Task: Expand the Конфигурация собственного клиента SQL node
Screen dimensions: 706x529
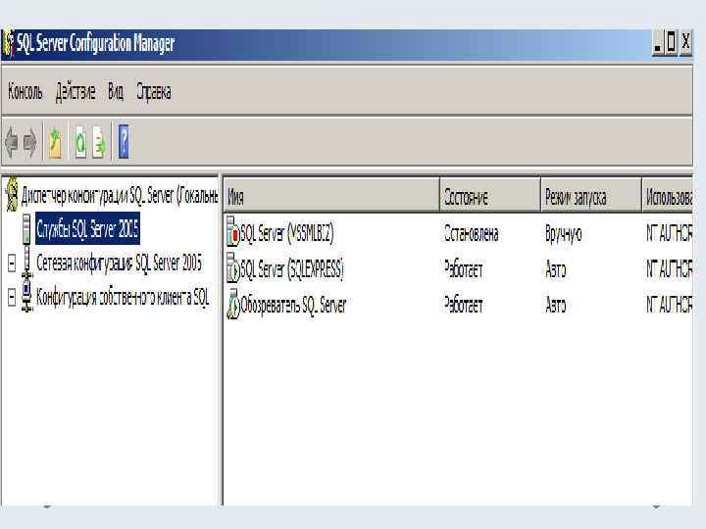Action: click(x=12, y=298)
